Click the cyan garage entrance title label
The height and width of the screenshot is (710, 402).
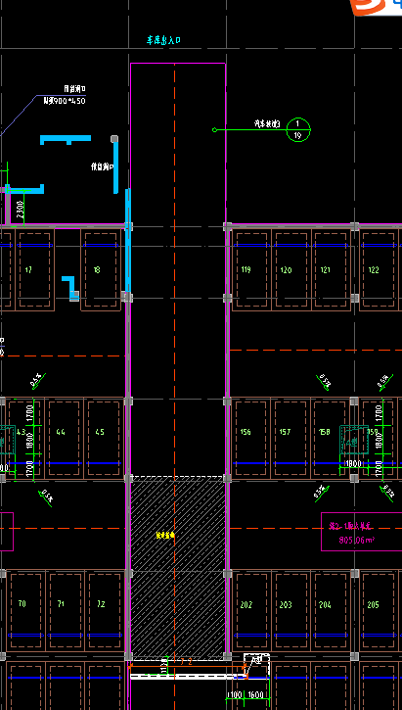point(163,40)
